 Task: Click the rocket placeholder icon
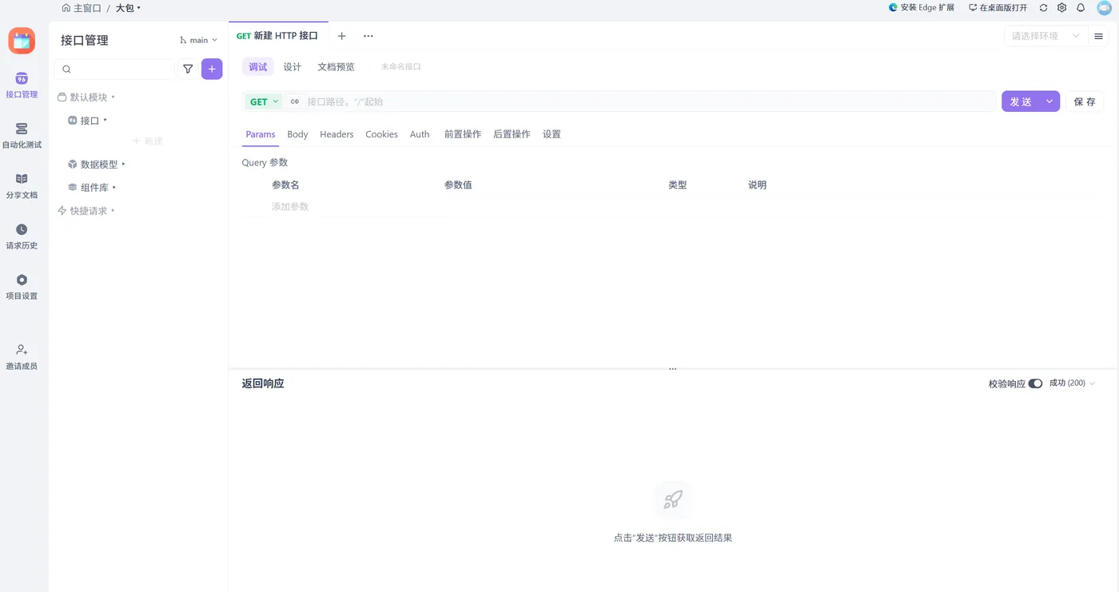[x=673, y=500]
